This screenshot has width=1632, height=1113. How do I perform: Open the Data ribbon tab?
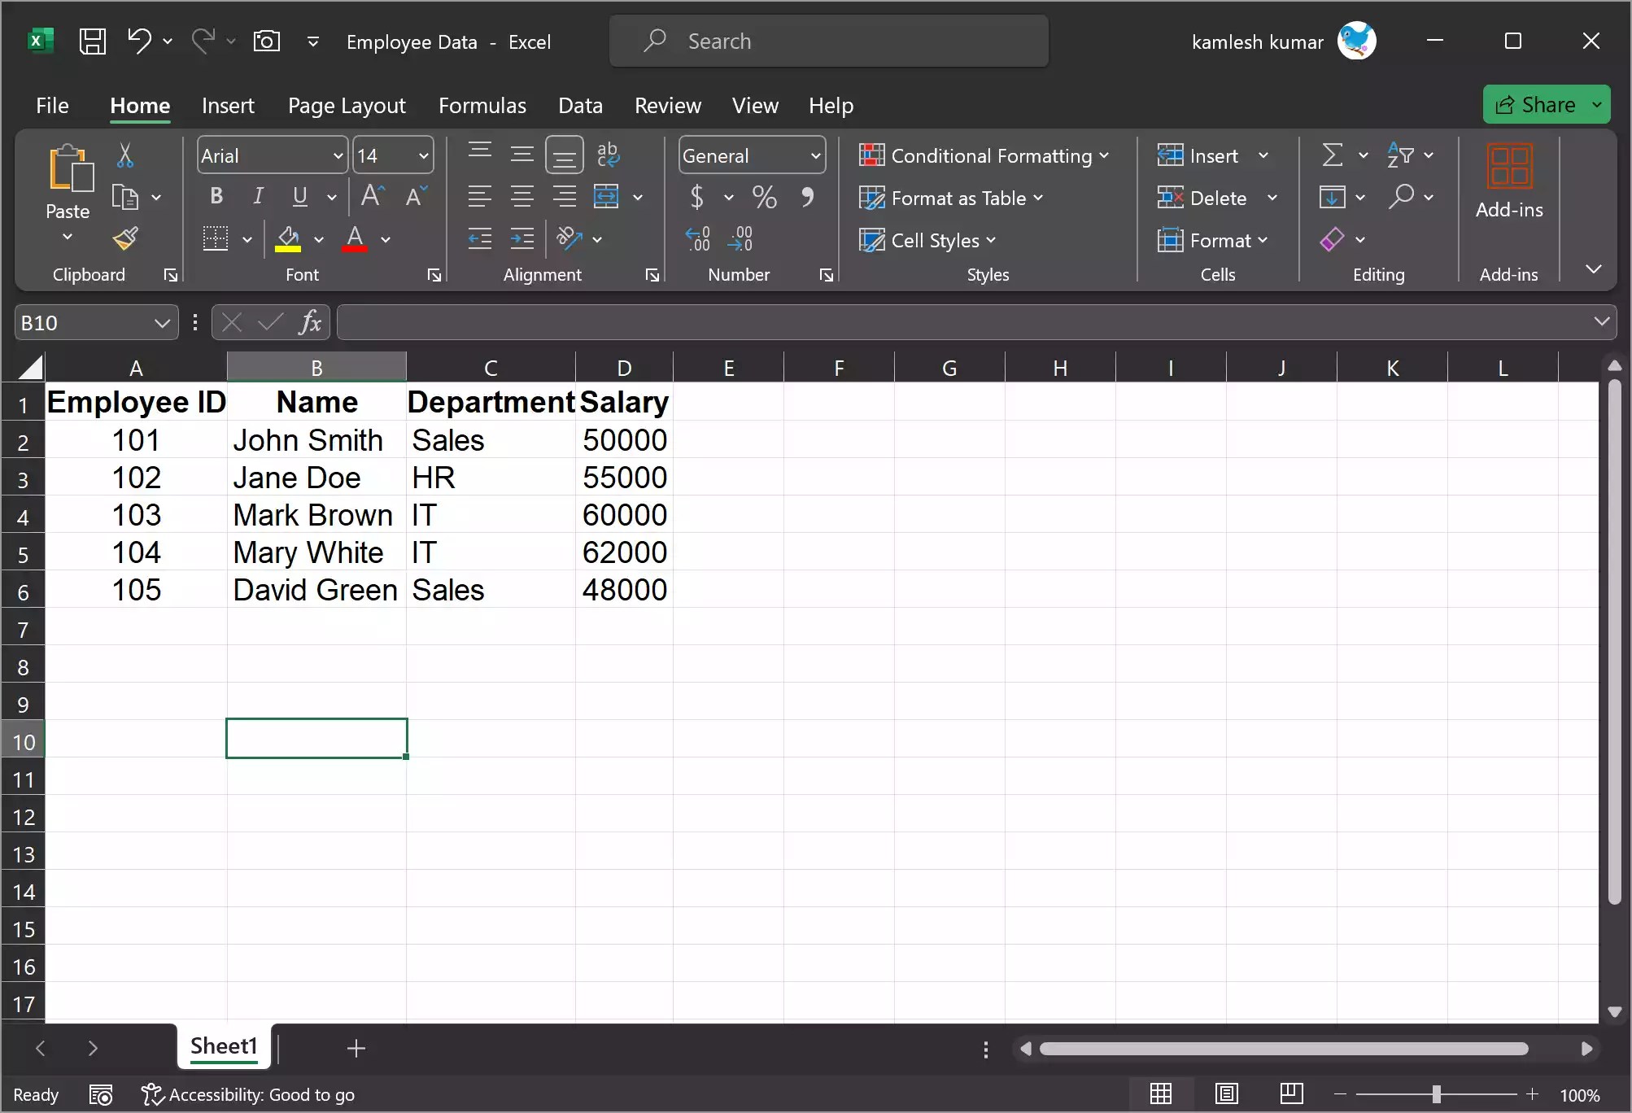coord(580,105)
